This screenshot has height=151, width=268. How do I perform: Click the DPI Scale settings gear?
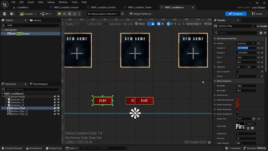(209, 143)
